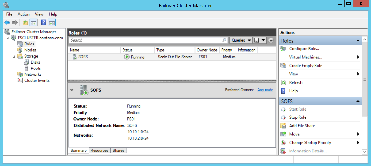Switch to the Resources tab

point(100,151)
